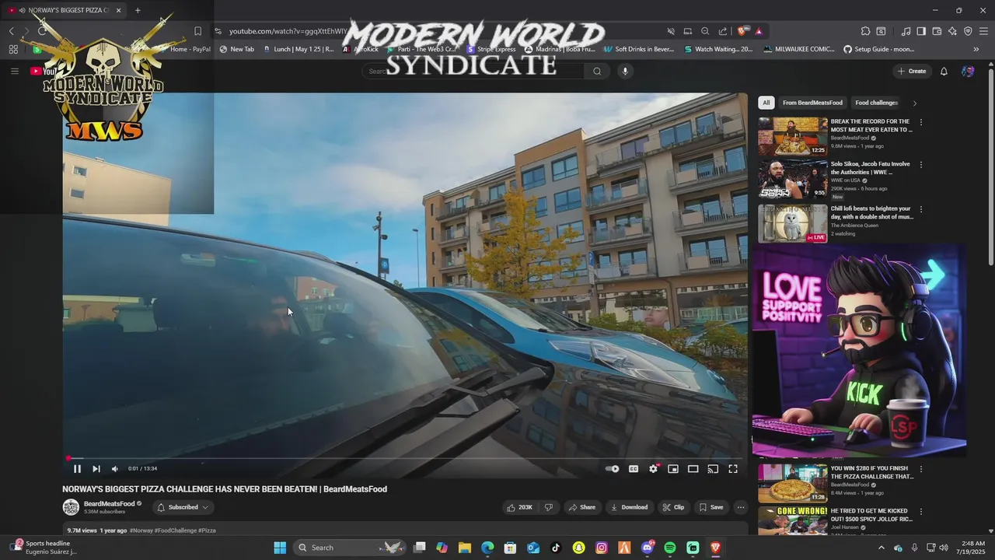Click the YouTube Create button
The width and height of the screenshot is (995, 560).
tap(912, 71)
